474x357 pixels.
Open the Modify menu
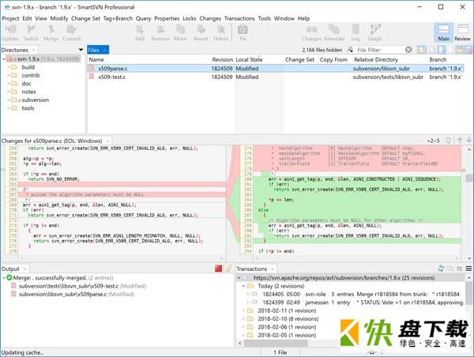(x=59, y=18)
